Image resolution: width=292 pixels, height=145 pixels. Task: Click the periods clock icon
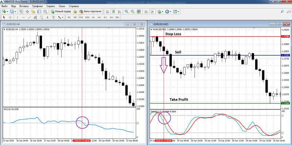coord(167,12)
